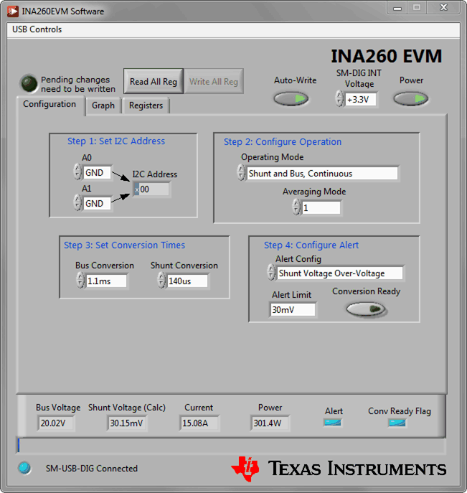Screen dimensions: 467x493
Task: Toggle the Power switch
Action: pos(411,98)
